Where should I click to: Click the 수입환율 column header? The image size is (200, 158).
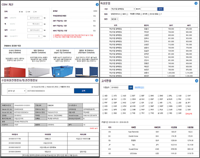tap(174, 127)
